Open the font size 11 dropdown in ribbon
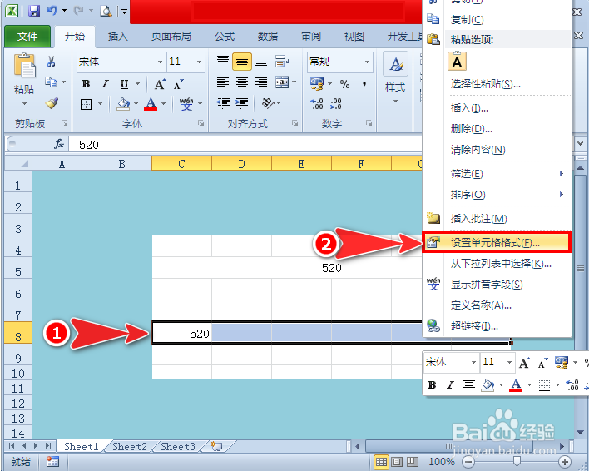Viewport: 589px width, 471px height. (199, 62)
